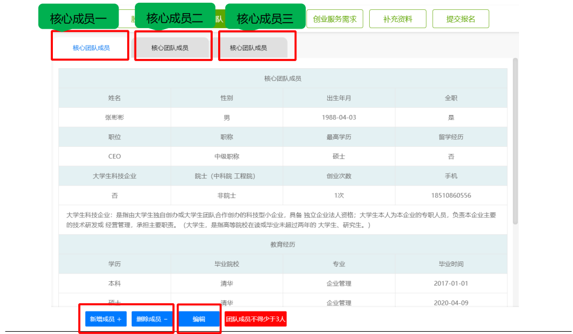Click 否 under the 大学生科技企业 column
573x334 pixels.
coord(115,196)
